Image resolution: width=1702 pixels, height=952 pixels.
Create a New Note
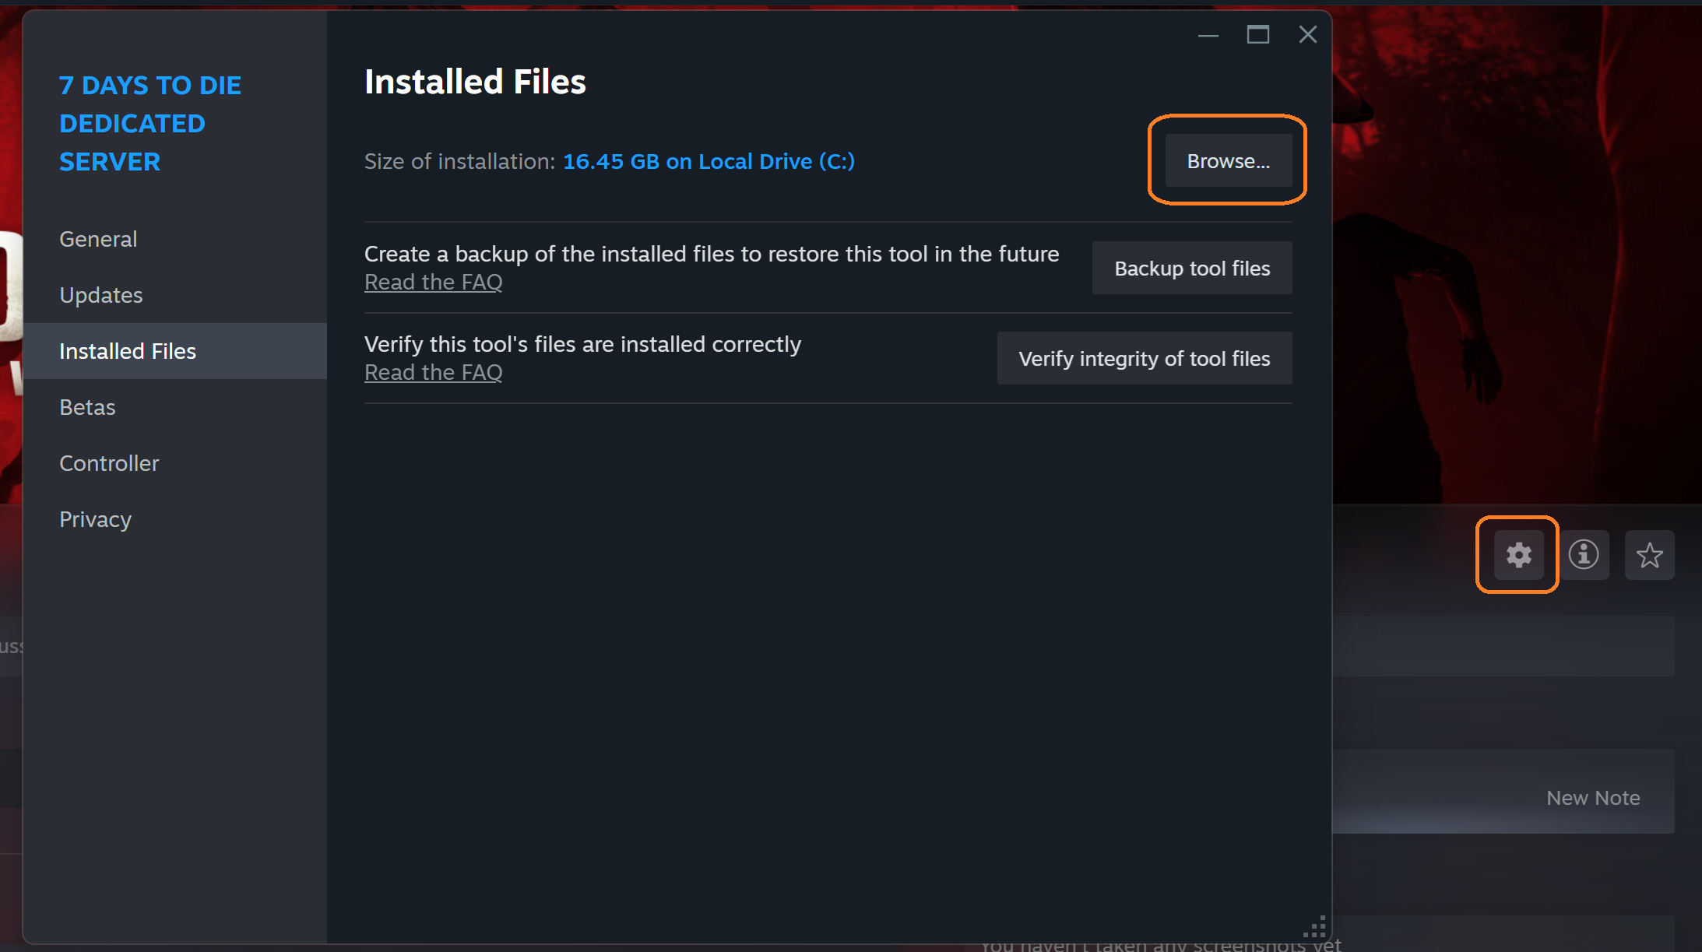coord(1593,797)
